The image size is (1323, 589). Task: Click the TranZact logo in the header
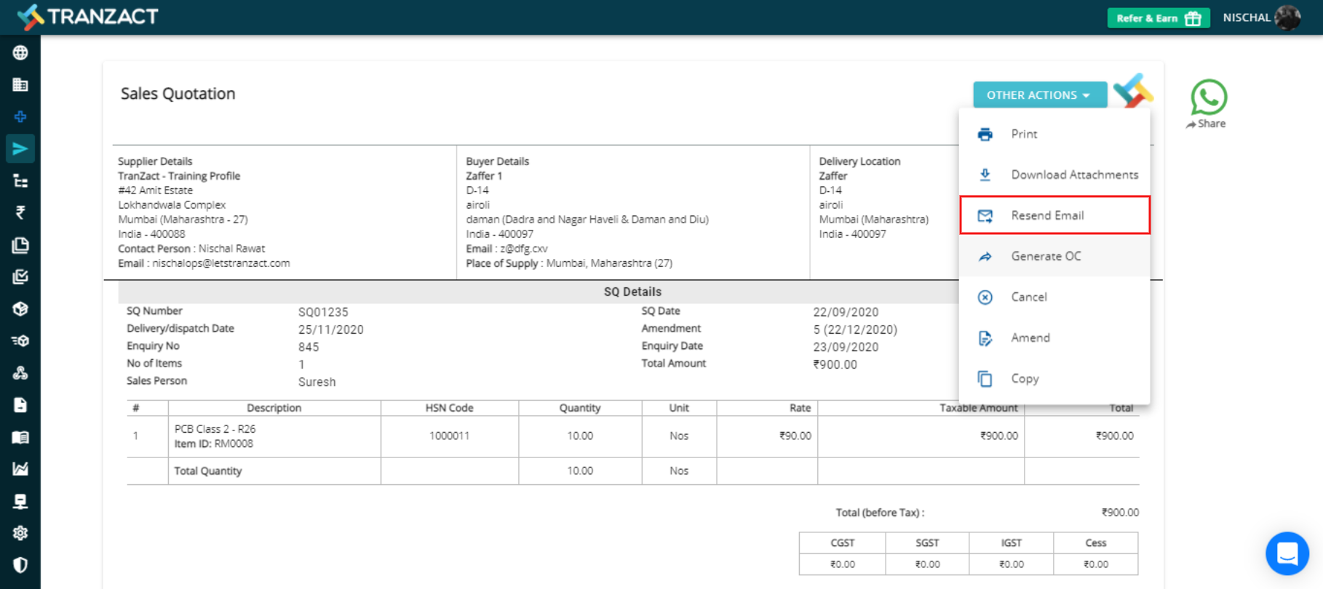[87, 17]
